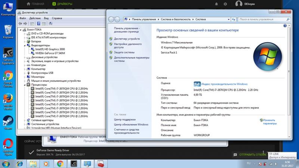This screenshot has height=168, width=299.
Task: Open Дополнительные параметры системы link
Action: click(132, 59)
